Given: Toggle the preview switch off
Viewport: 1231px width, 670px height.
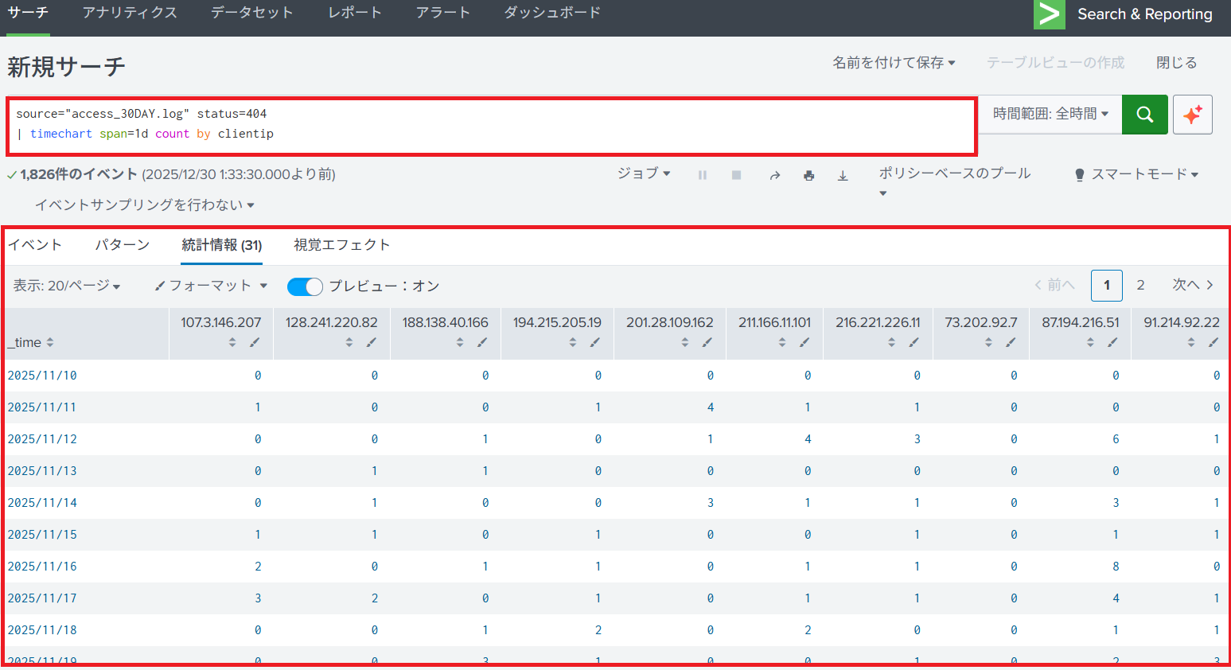Looking at the screenshot, I should (305, 286).
